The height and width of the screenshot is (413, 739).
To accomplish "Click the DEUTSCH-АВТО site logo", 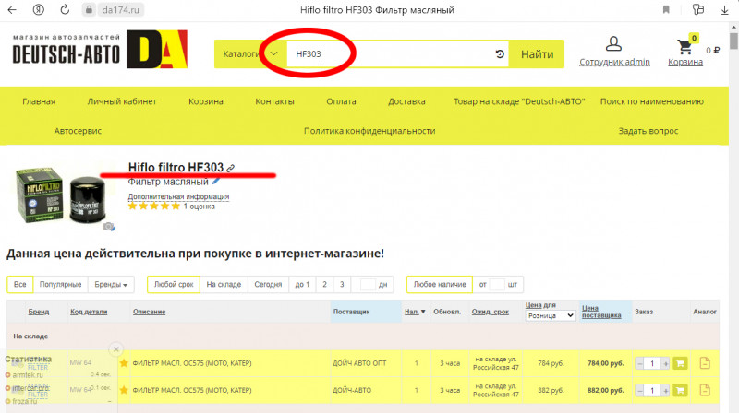I will [x=100, y=50].
